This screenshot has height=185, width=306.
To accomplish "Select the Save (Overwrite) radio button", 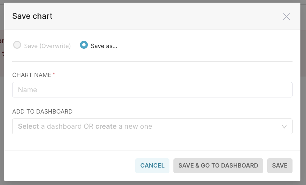I will (x=17, y=45).
